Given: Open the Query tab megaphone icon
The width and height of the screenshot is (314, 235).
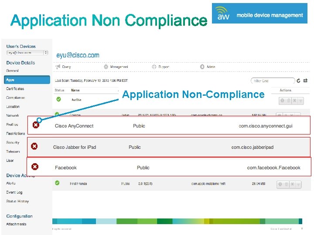Looking at the screenshot, I should pos(58,67).
